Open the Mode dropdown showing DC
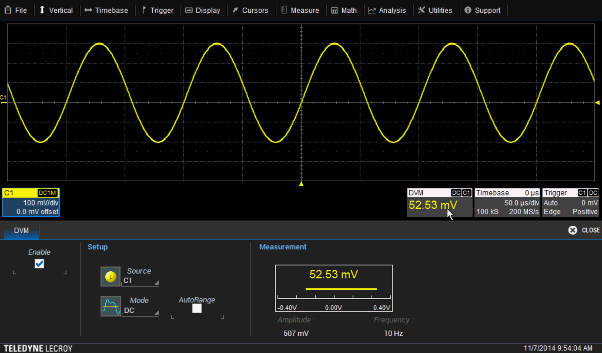This screenshot has width=602, height=353. coord(140,311)
